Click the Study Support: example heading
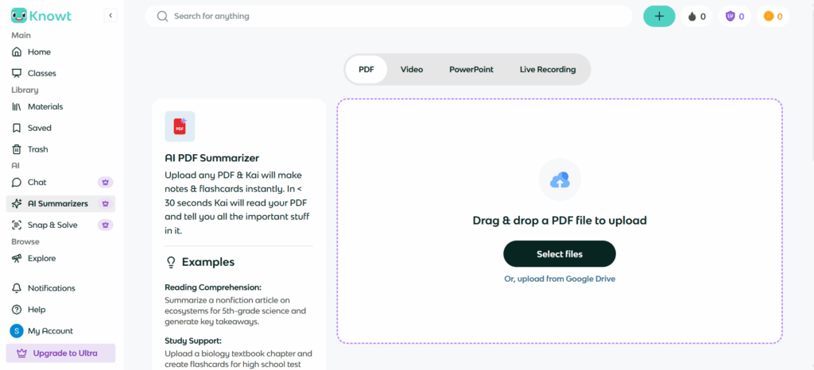814x370 pixels. click(x=193, y=341)
